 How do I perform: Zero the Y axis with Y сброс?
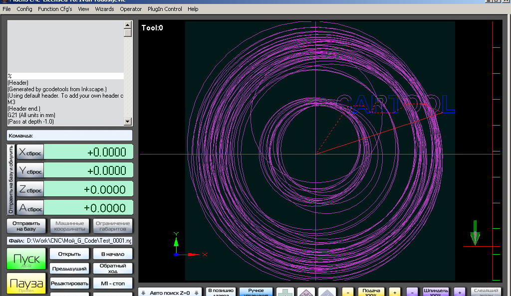click(30, 170)
